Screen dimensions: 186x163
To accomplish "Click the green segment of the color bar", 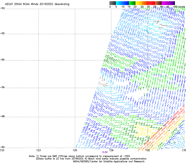I will (132, 3).
